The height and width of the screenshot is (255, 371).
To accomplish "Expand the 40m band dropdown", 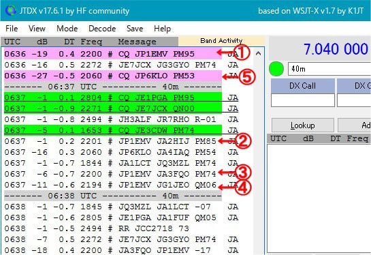I will 329,69.
